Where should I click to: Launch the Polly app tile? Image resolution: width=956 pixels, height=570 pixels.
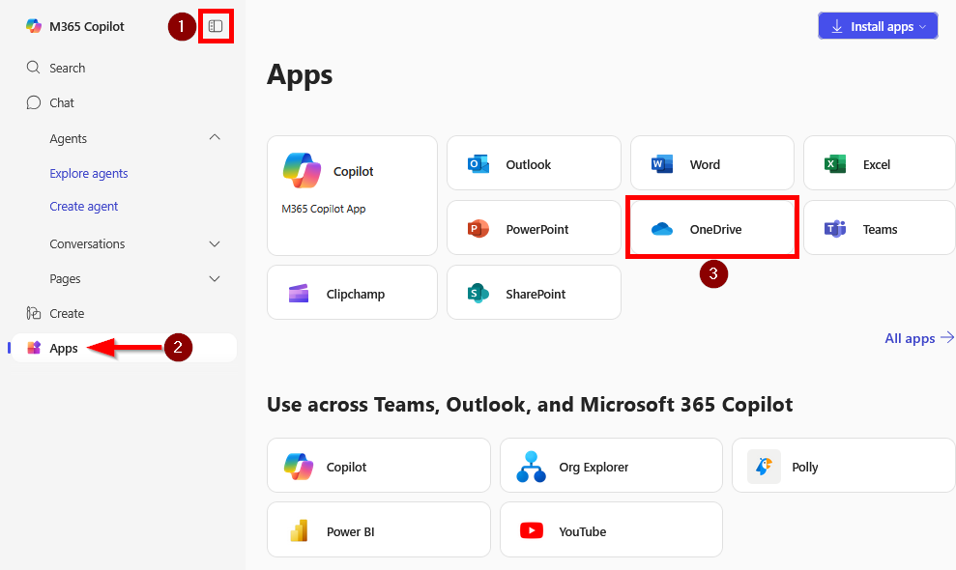(842, 466)
